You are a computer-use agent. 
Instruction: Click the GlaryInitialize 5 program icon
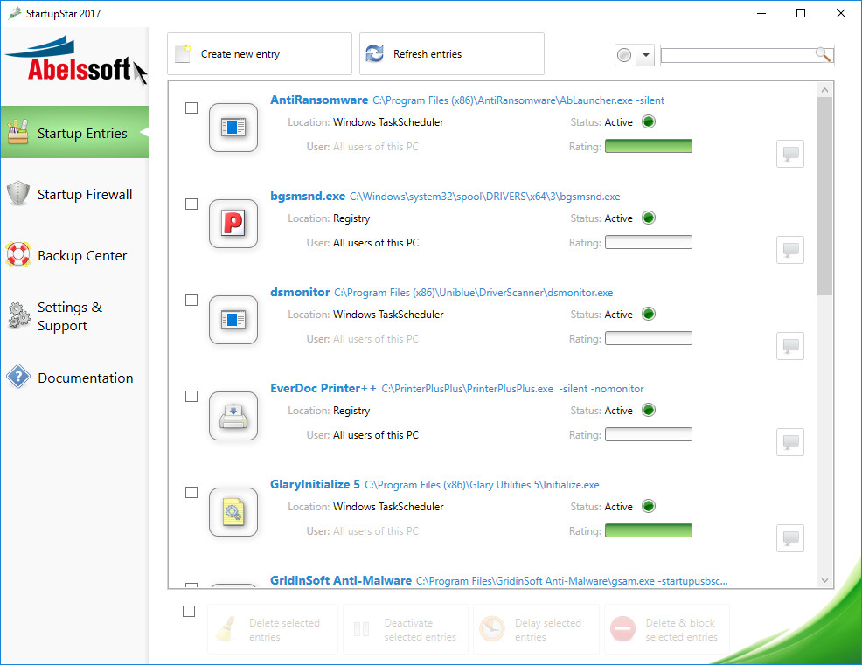tap(233, 512)
